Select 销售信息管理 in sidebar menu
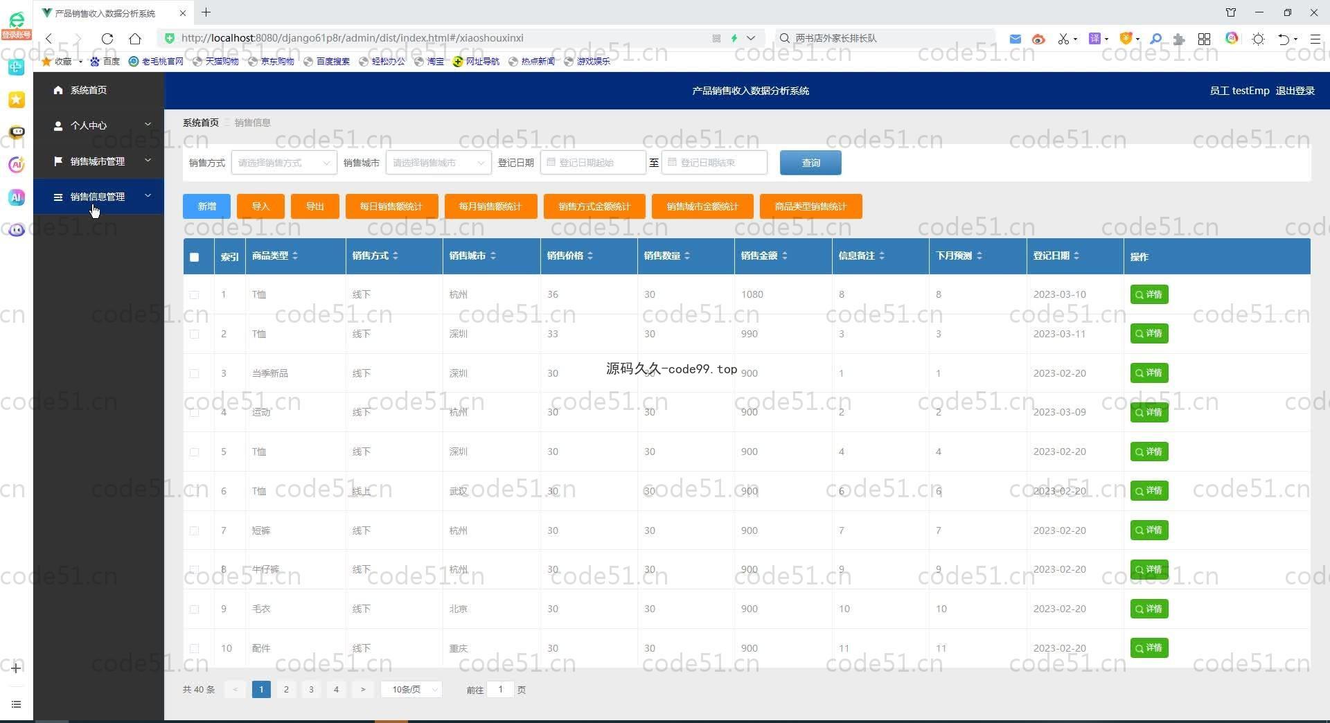 [x=98, y=197]
